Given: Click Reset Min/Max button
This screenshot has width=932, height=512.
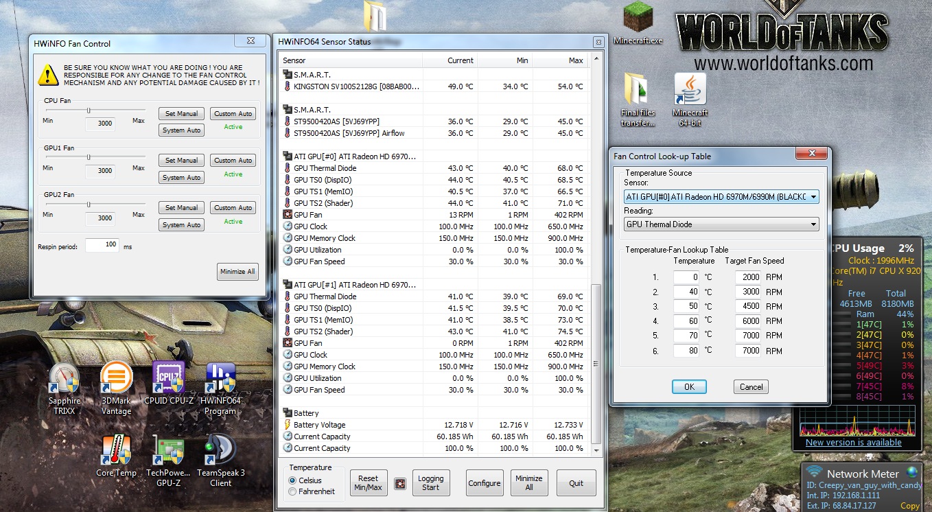Looking at the screenshot, I should click(369, 483).
